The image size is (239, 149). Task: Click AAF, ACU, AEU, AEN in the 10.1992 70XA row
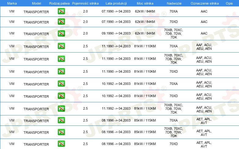[x=204, y=84]
